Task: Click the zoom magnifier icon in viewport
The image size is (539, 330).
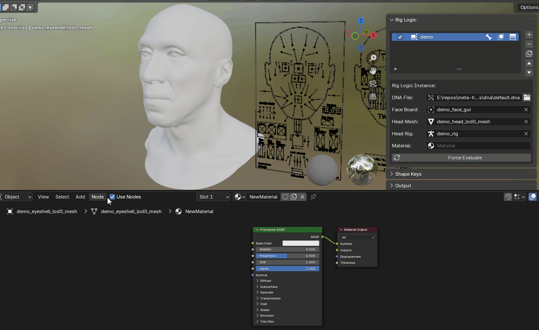Action: [x=373, y=58]
